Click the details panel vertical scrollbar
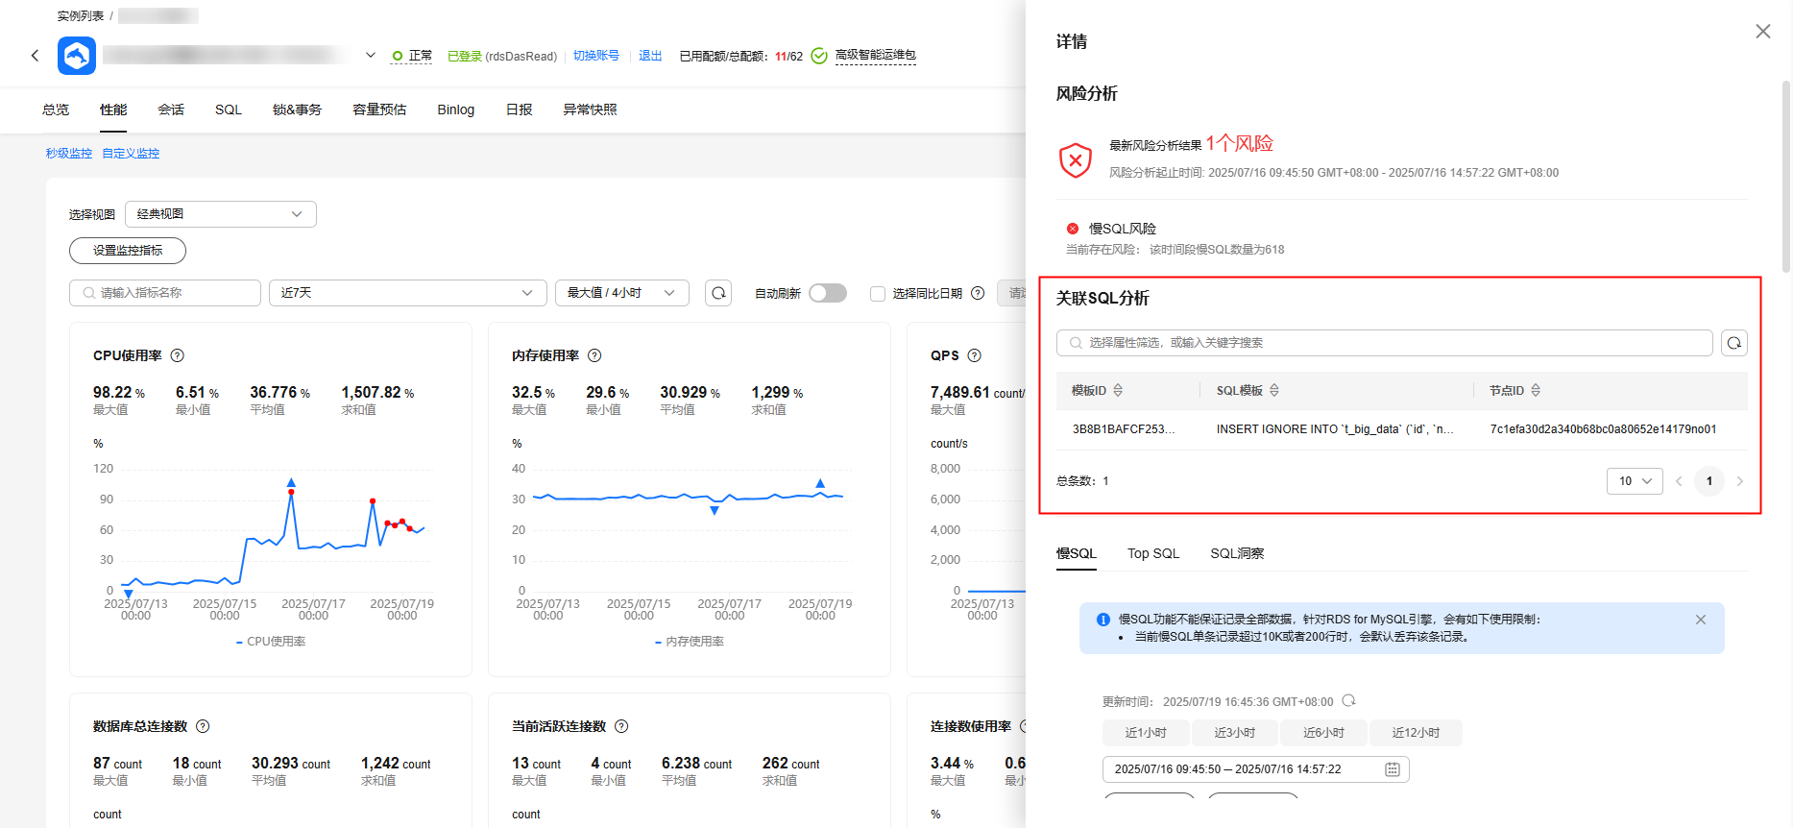 point(1786,176)
